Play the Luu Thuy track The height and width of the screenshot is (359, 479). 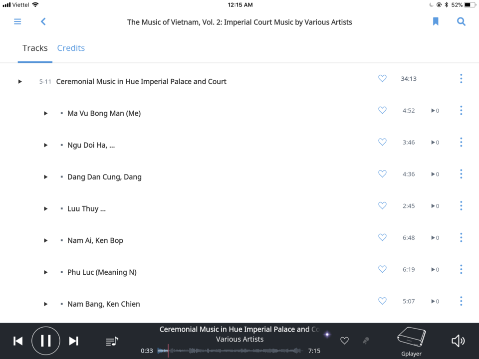point(45,209)
